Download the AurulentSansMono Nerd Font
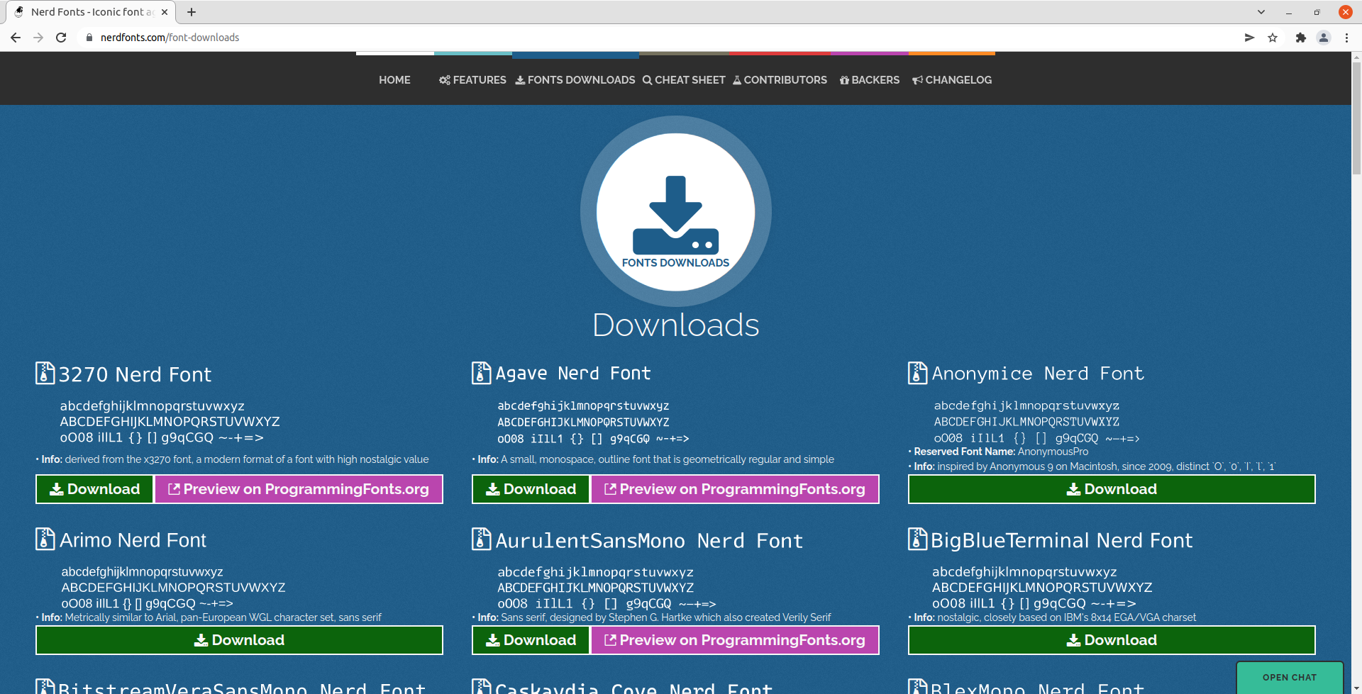 [x=531, y=640]
